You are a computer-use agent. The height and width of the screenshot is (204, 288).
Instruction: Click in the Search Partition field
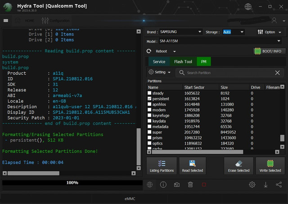(x=229, y=73)
